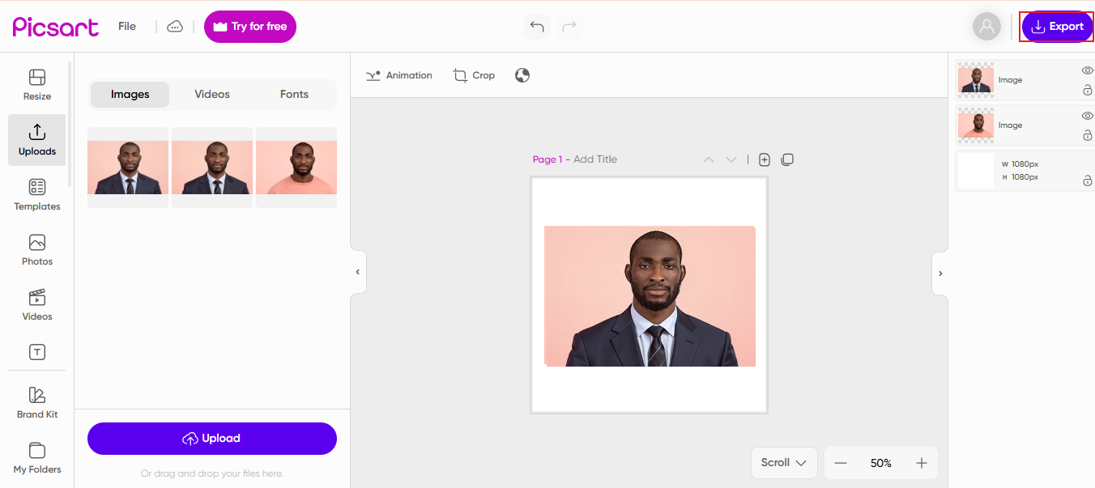Switch to the Fonts tab
Screen dimensions: 1095x488
point(294,95)
